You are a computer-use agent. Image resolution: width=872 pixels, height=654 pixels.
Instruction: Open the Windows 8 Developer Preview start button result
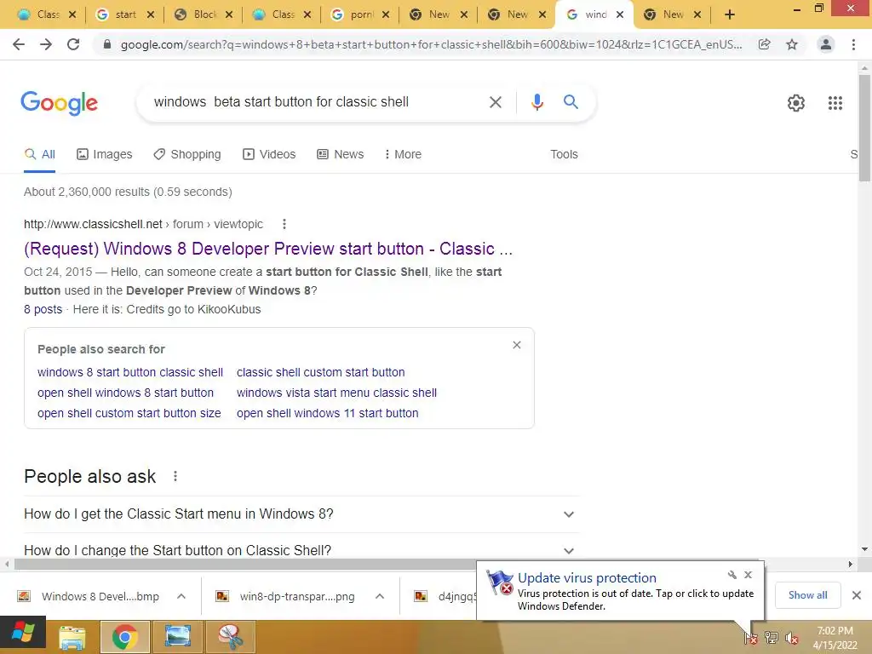pyautogui.click(x=268, y=249)
